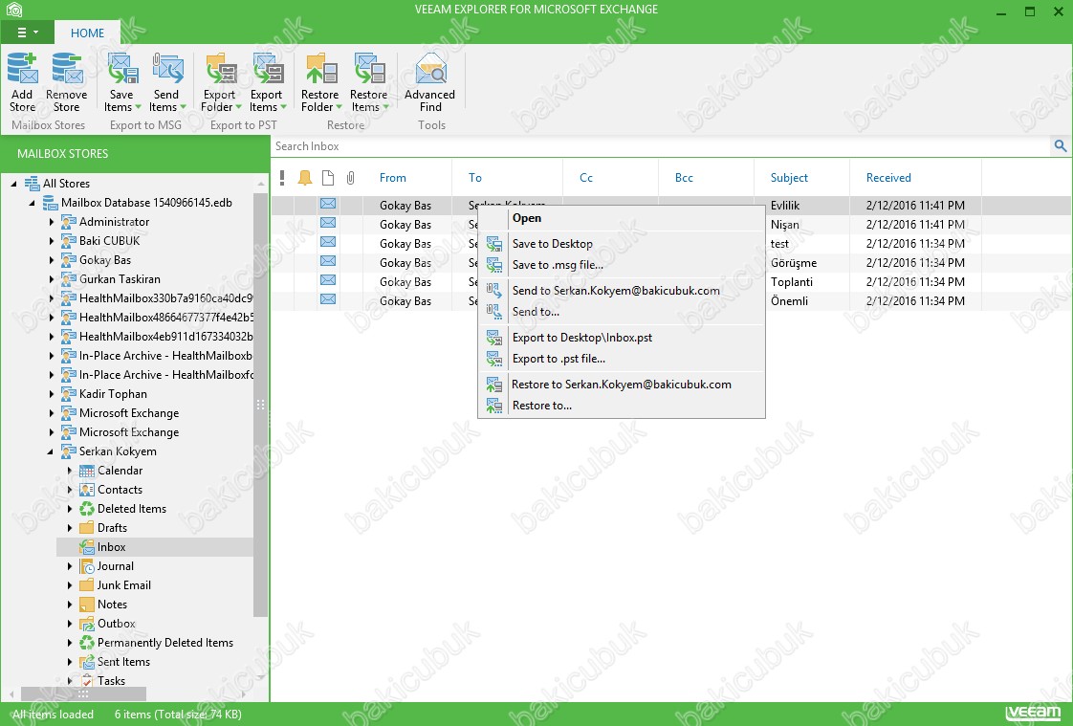The width and height of the screenshot is (1073, 726).
Task: Expand the Drafts folder node
Action: (x=70, y=528)
